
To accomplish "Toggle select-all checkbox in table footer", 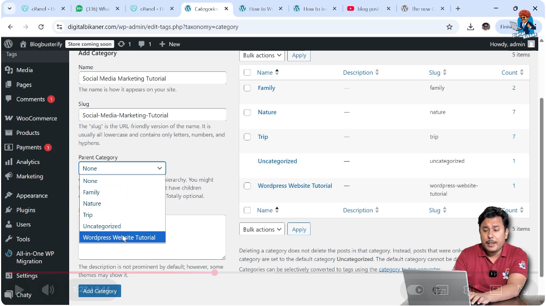I will [247, 210].
